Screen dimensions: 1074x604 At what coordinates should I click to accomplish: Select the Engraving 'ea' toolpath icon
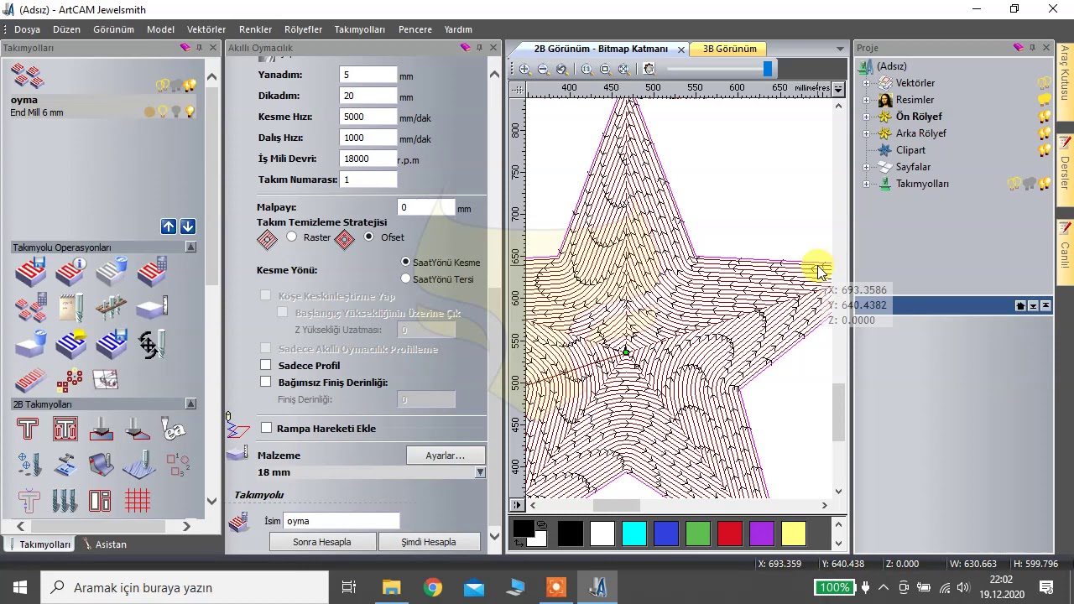174,429
